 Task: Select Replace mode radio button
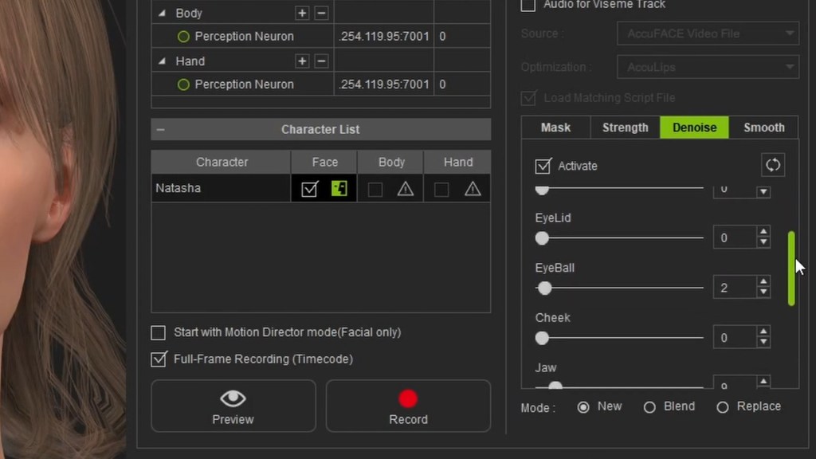tap(722, 407)
